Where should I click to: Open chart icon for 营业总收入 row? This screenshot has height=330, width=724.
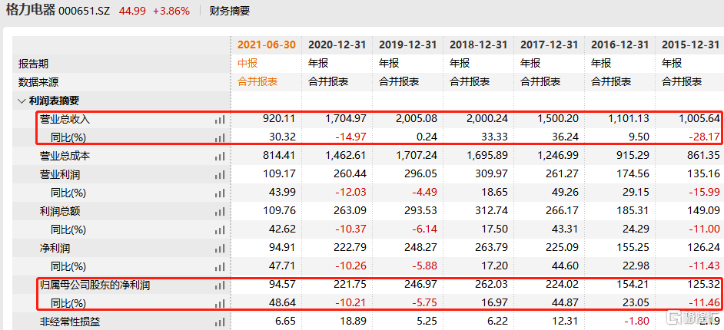pyautogui.click(x=220, y=120)
